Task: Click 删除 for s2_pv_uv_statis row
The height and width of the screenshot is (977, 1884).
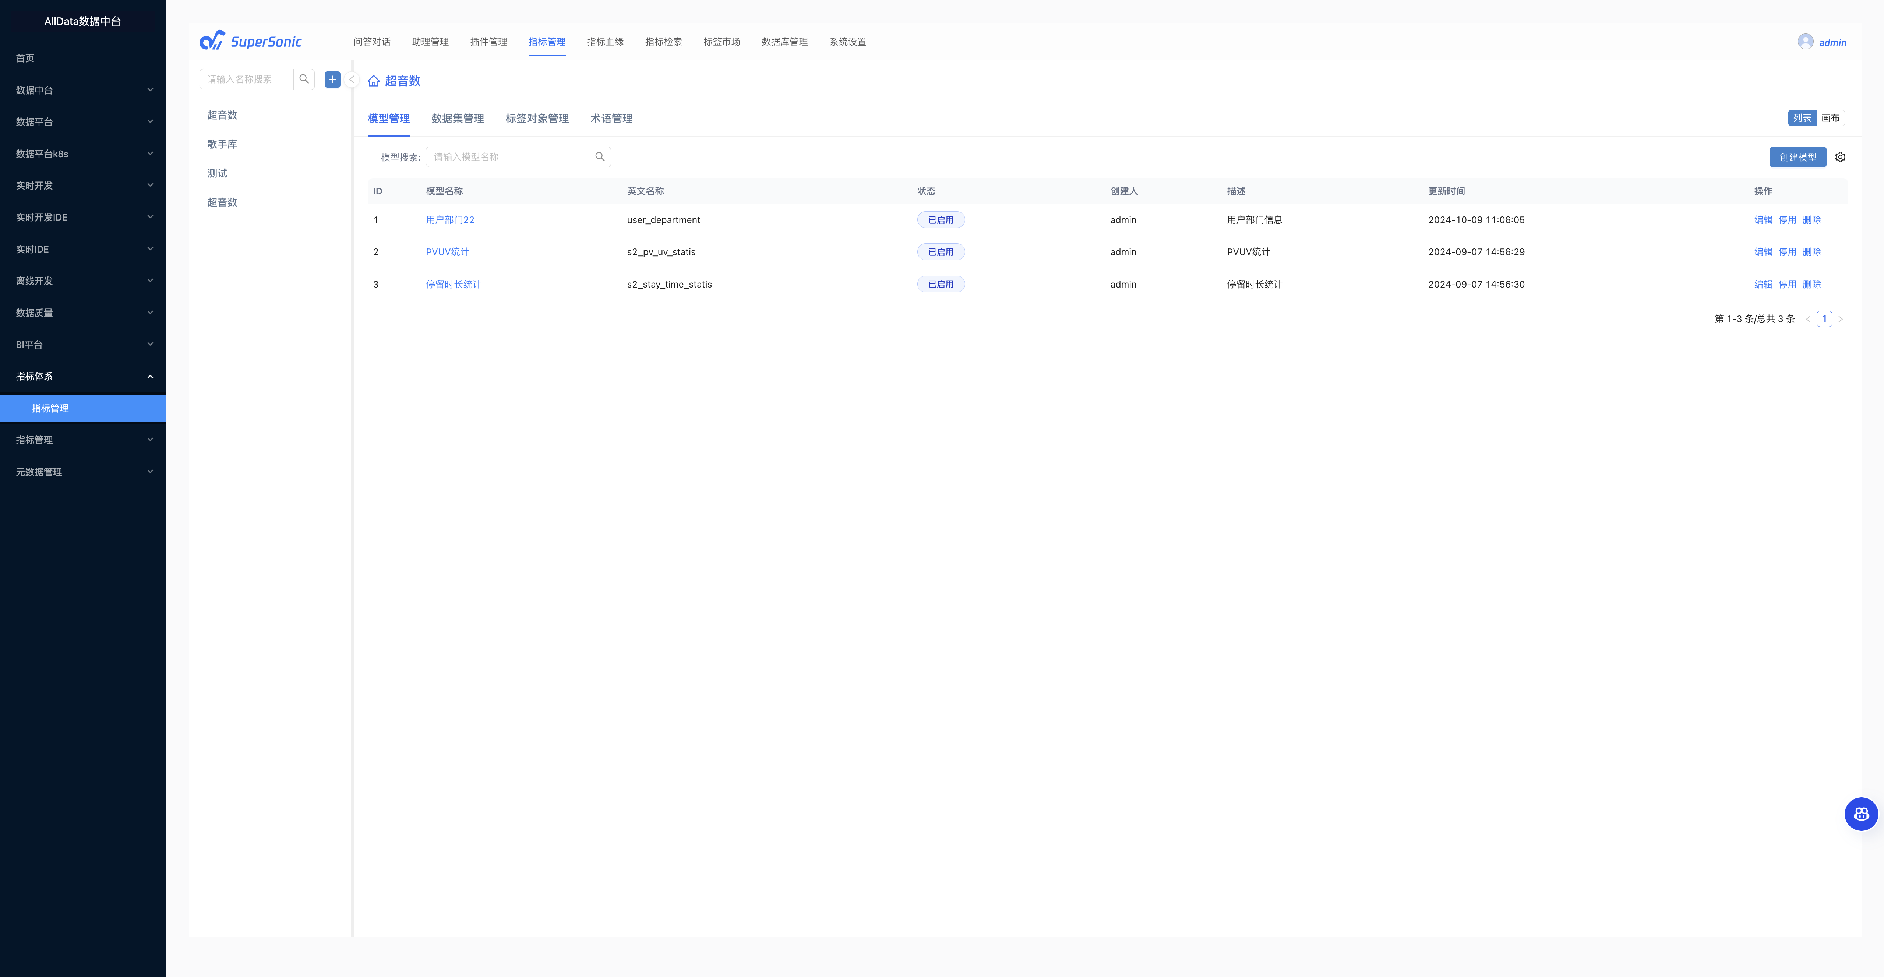Action: point(1811,251)
